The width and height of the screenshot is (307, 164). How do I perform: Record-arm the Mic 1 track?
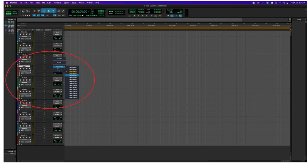pyautogui.click(x=21, y=46)
